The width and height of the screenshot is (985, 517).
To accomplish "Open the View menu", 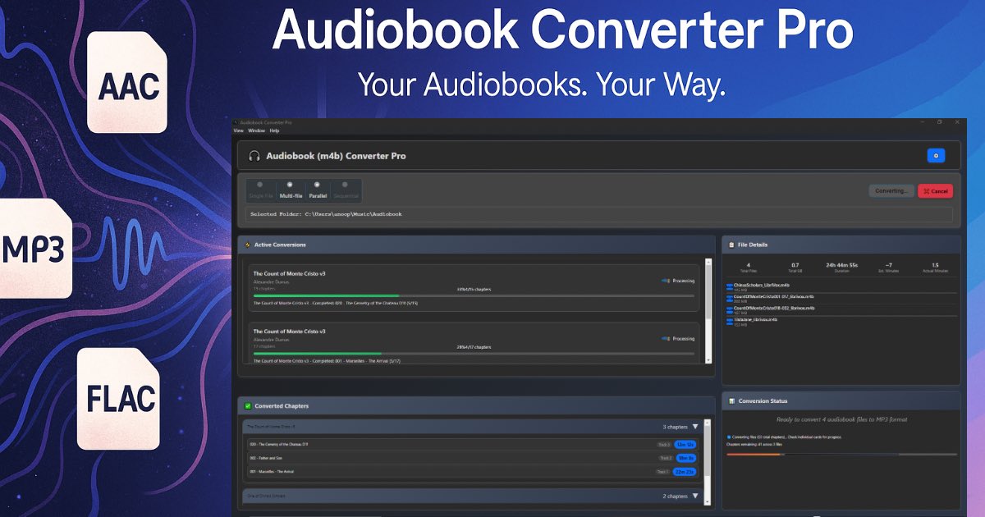I will click(238, 130).
